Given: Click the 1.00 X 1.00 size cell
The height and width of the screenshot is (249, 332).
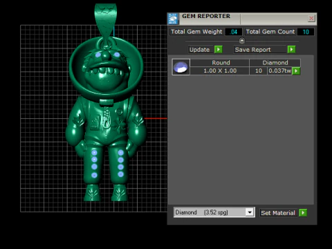Looking at the screenshot, I should [220, 71].
